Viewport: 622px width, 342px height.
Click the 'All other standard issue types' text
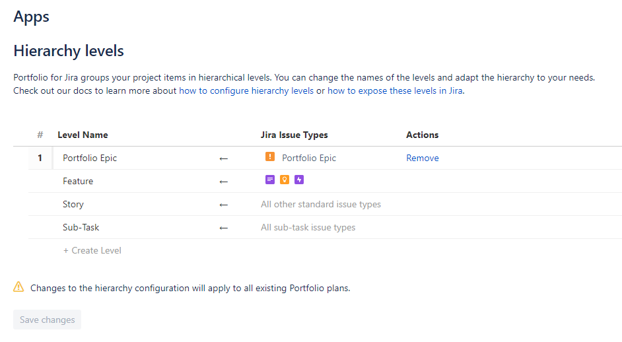pyautogui.click(x=320, y=204)
